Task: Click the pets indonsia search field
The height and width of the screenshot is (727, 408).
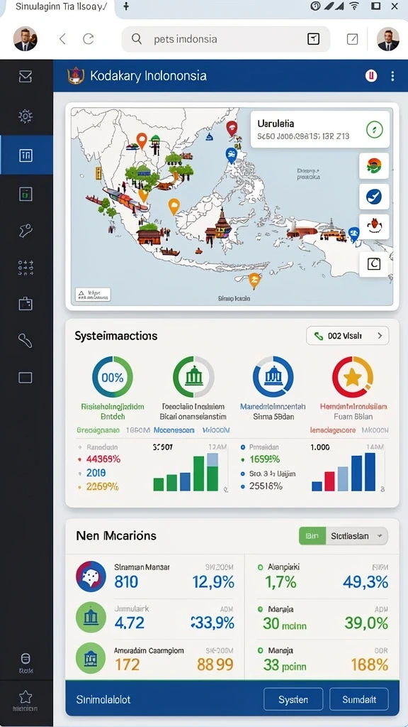Action: (x=226, y=39)
